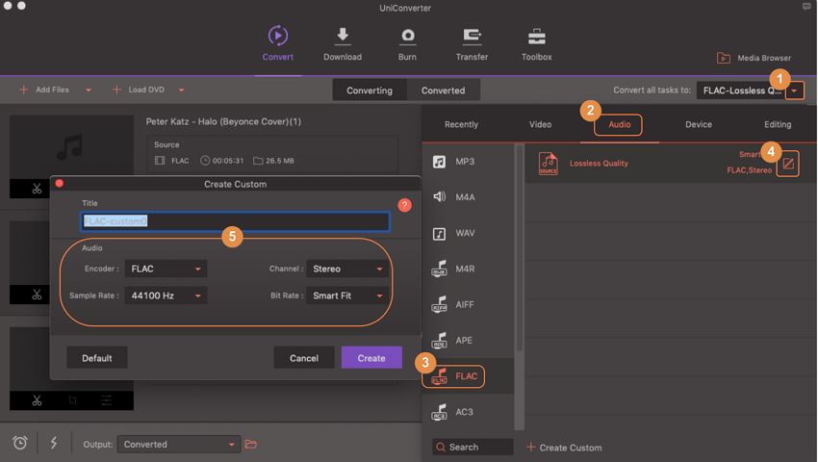The height and width of the screenshot is (462, 818).
Task: Select MP3 format icon
Action: click(x=439, y=162)
